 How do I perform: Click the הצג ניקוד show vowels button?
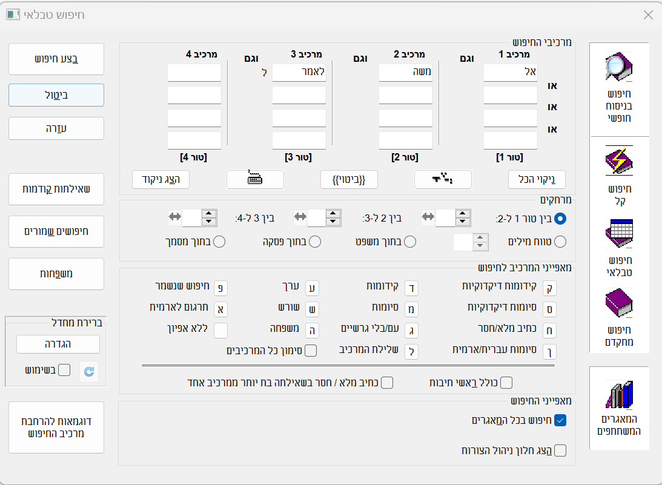point(161,179)
